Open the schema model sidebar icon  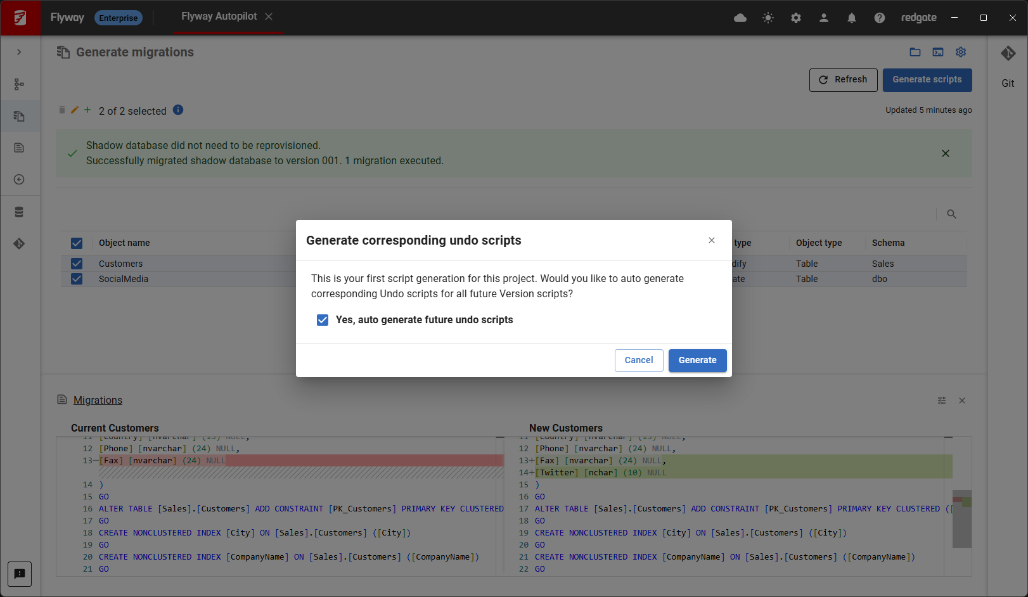point(19,84)
